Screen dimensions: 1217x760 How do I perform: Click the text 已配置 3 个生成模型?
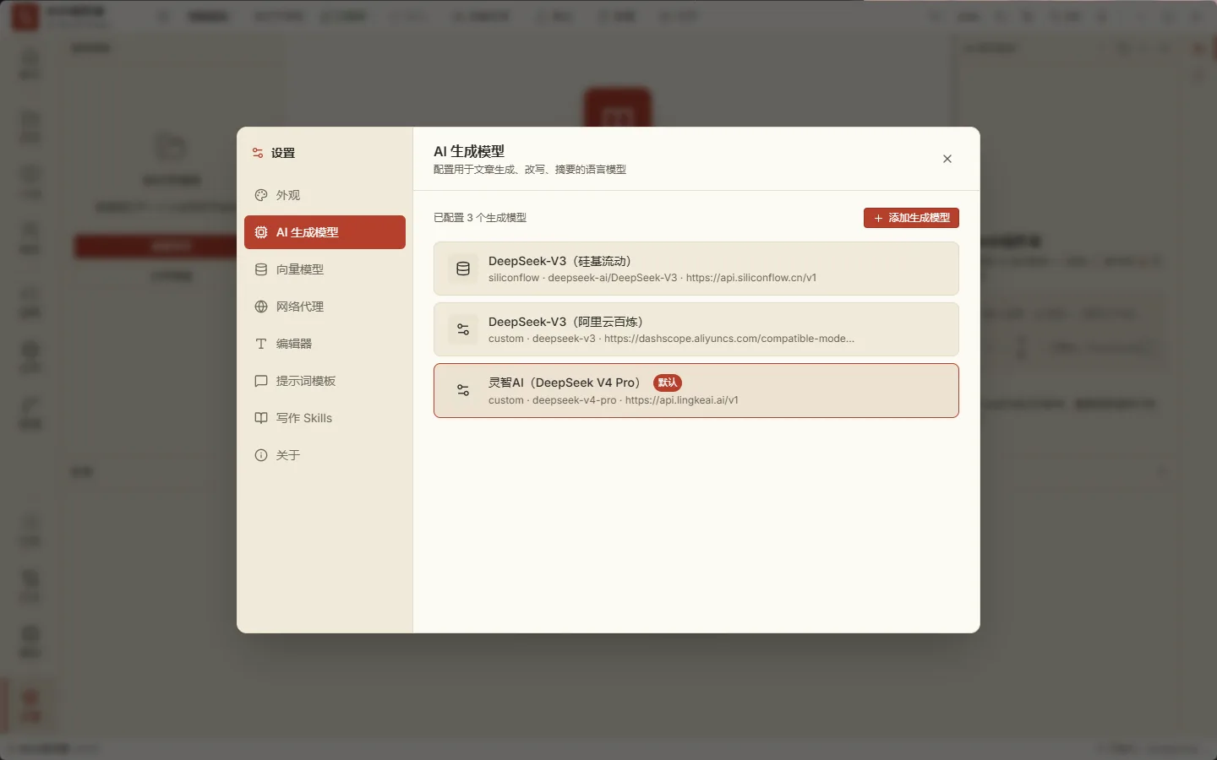coord(480,218)
